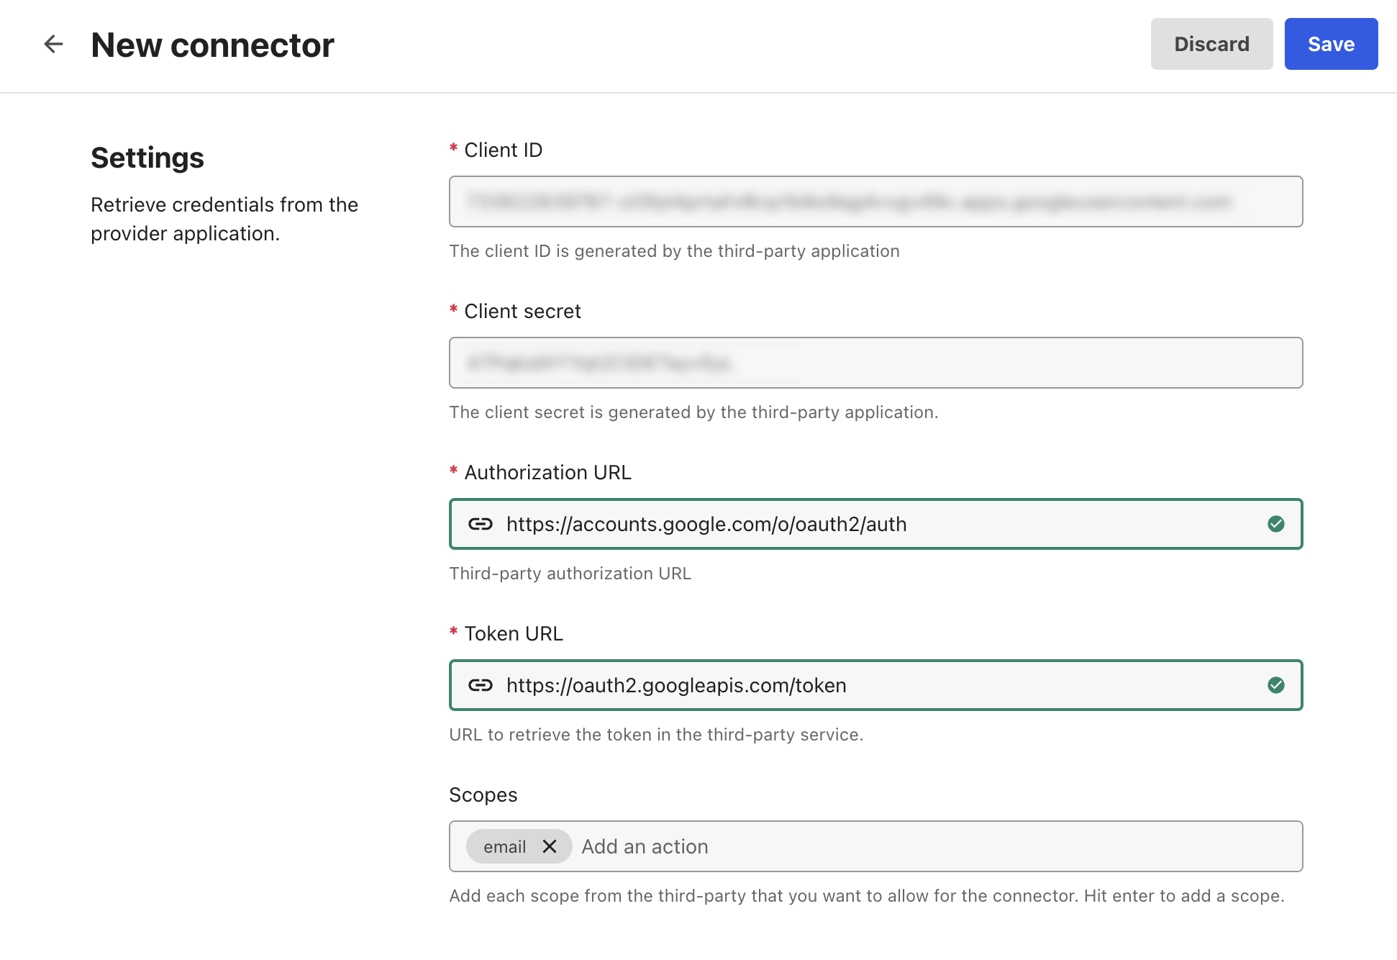Click the Client secret label
1397x960 pixels.
(522, 311)
